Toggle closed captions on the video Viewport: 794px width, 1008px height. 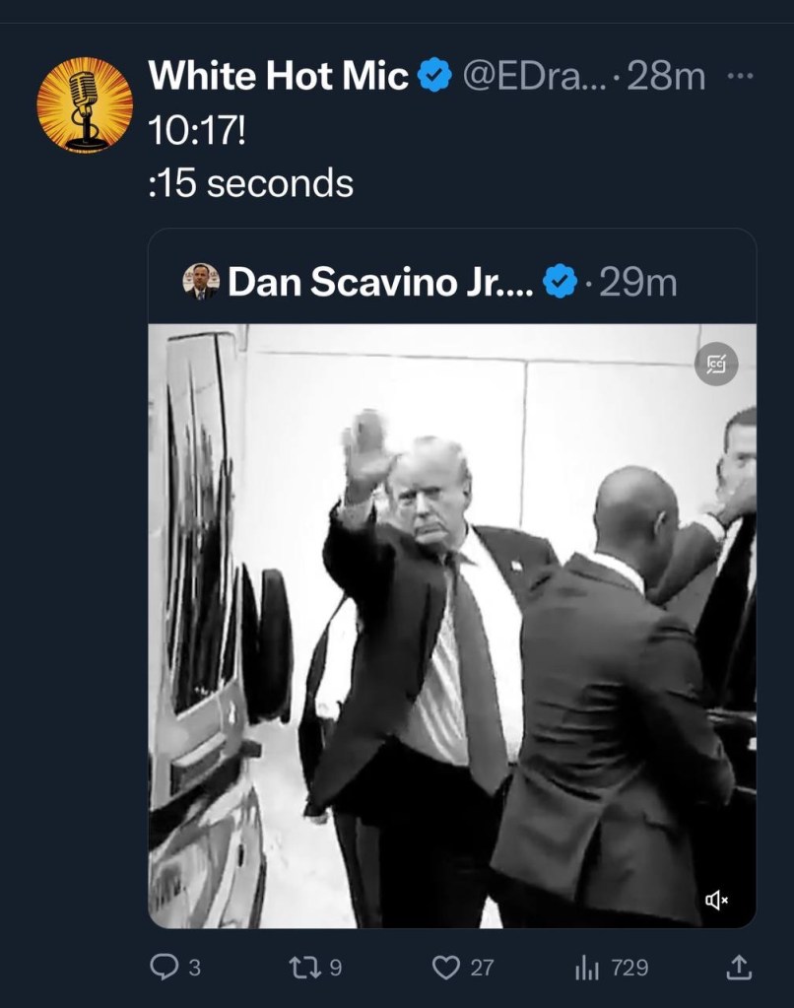click(x=716, y=365)
